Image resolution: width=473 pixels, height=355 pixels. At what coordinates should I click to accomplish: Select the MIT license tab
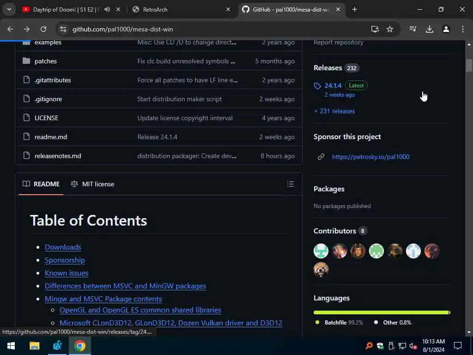(x=92, y=184)
